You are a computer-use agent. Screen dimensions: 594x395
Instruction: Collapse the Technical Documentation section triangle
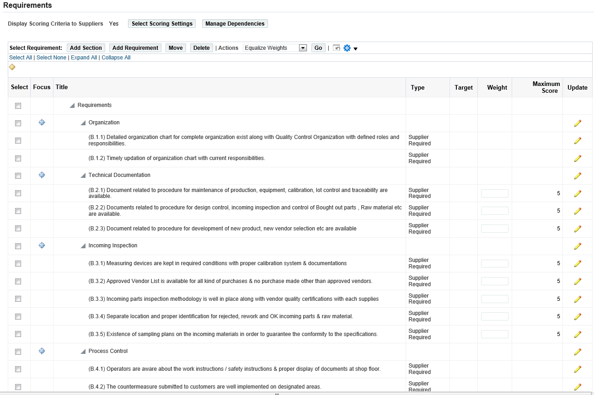[x=83, y=176]
